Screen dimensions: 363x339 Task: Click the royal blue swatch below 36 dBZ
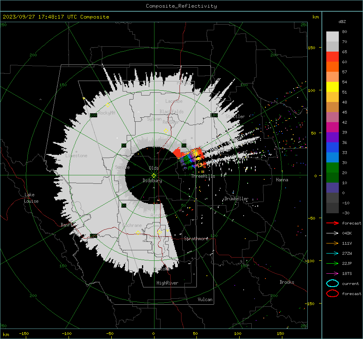[x=332, y=148]
